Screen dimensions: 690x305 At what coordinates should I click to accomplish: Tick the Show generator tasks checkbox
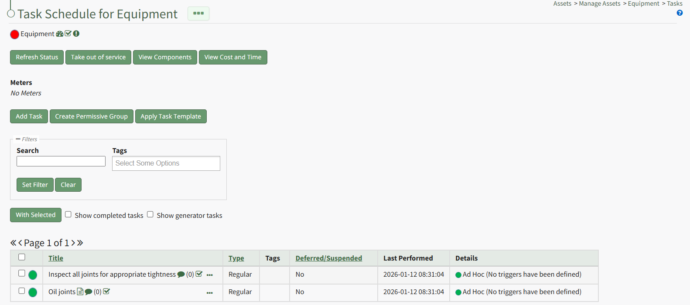click(150, 214)
